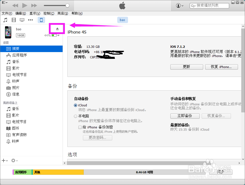
Task: Select the iPhone device button
Action: [41, 20]
